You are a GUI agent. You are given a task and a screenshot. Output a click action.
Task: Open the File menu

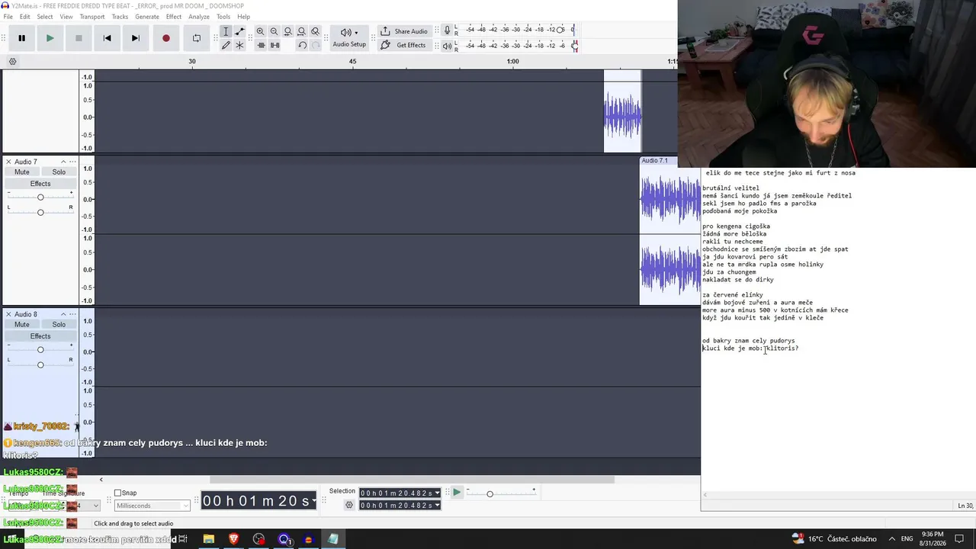click(x=8, y=17)
